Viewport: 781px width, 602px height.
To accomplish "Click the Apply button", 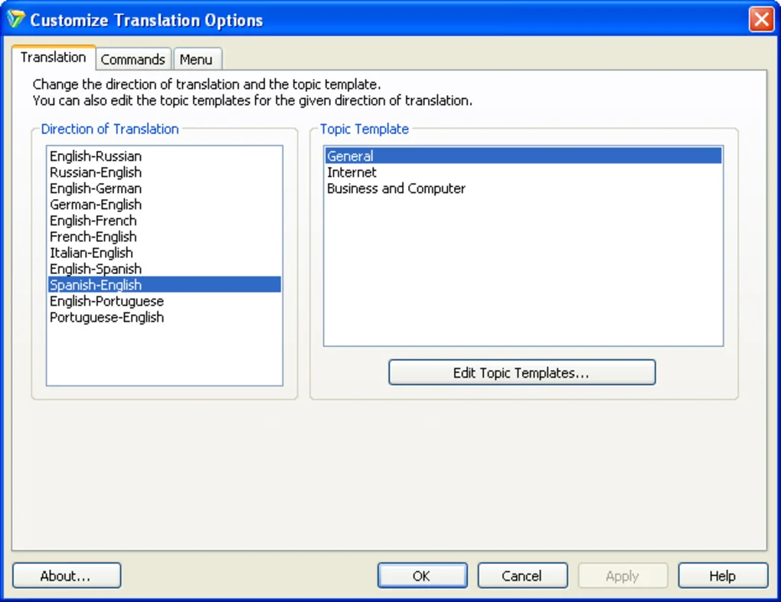I will click(x=622, y=576).
